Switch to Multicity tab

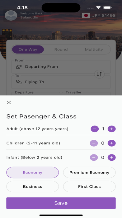click(x=94, y=49)
